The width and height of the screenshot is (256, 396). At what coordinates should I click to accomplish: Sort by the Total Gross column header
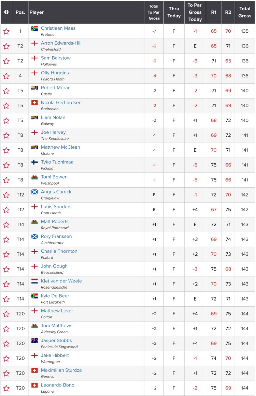[x=245, y=12]
